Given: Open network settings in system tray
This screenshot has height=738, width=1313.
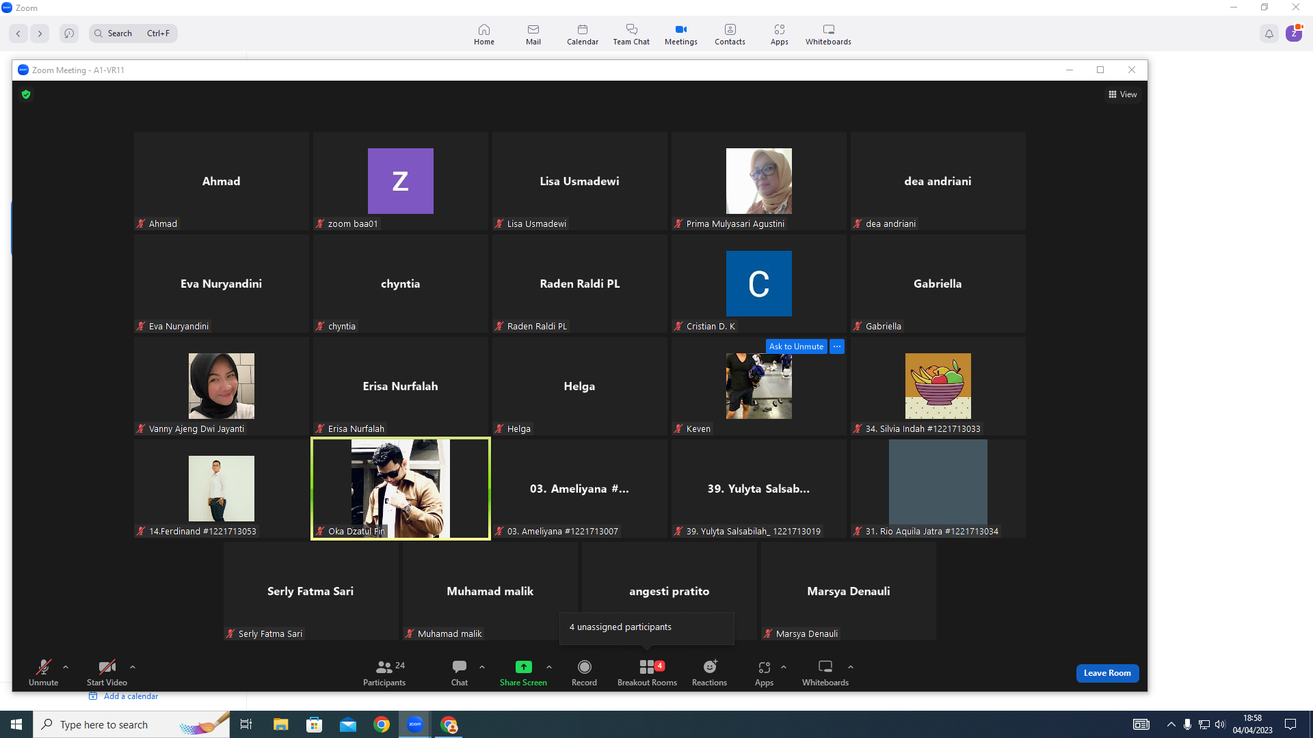Looking at the screenshot, I should click(1204, 724).
